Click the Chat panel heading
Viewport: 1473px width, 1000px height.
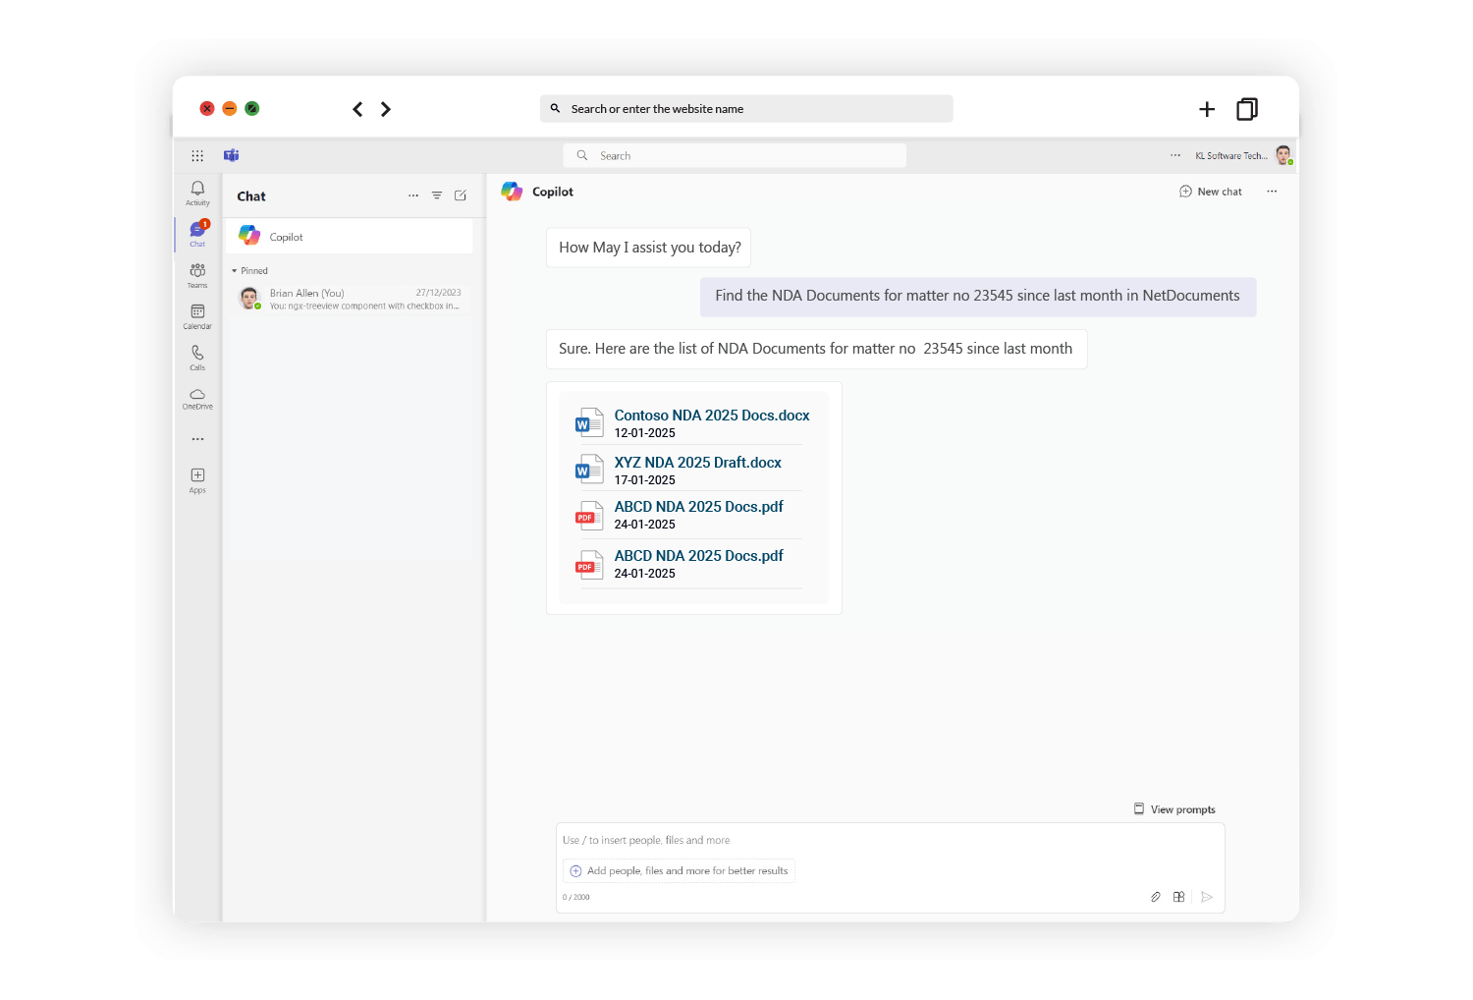click(251, 196)
